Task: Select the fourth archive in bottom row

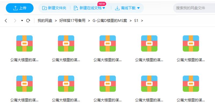Action: coord(149,83)
